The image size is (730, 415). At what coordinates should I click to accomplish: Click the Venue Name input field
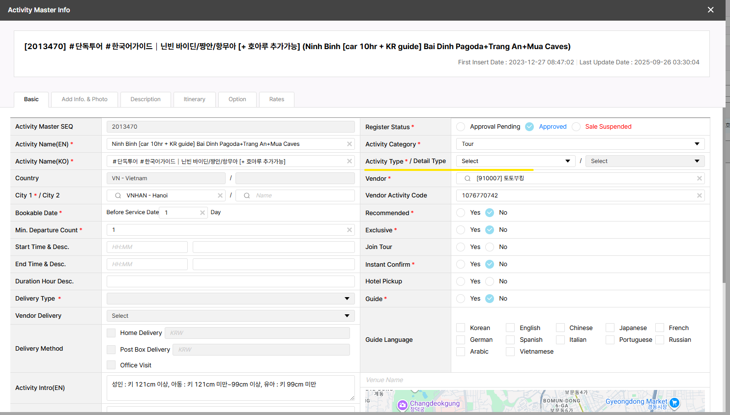point(534,380)
